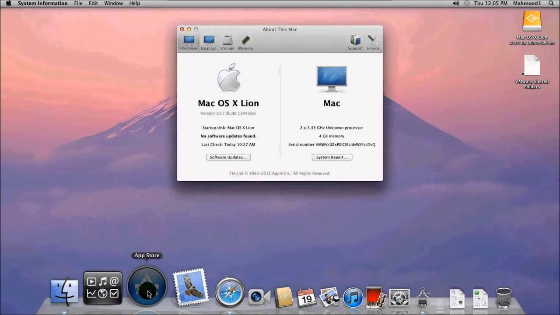Viewport: 560px width, 315px height.
Task: Click the 3.33 GHz processor text
Action: [x=332, y=128]
